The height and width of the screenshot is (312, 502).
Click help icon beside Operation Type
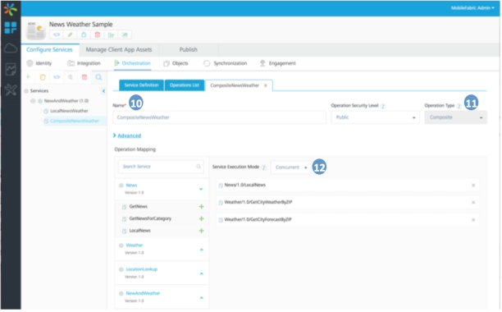pyautogui.click(x=459, y=107)
